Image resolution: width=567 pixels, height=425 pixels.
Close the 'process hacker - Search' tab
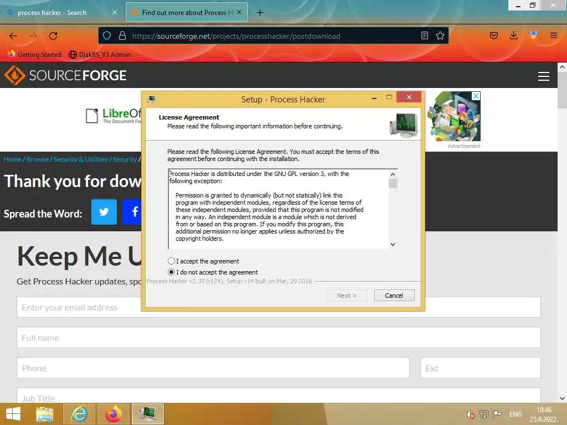point(115,12)
